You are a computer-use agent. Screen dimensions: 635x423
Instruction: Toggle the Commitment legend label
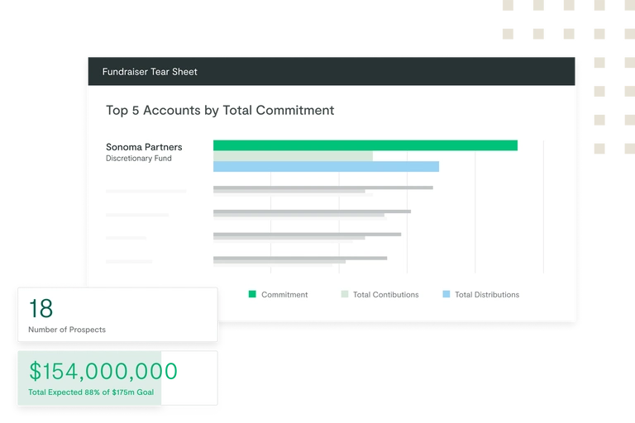[284, 295]
